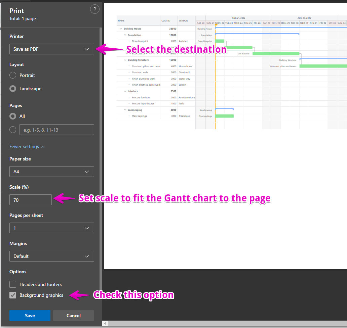Image resolution: width=347 pixels, height=328 pixels.
Task: Enable Headers and footers checkbox
Action: [x=13, y=284]
